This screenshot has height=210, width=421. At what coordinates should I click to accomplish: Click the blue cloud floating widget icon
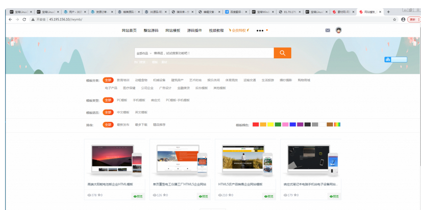[x=388, y=60]
